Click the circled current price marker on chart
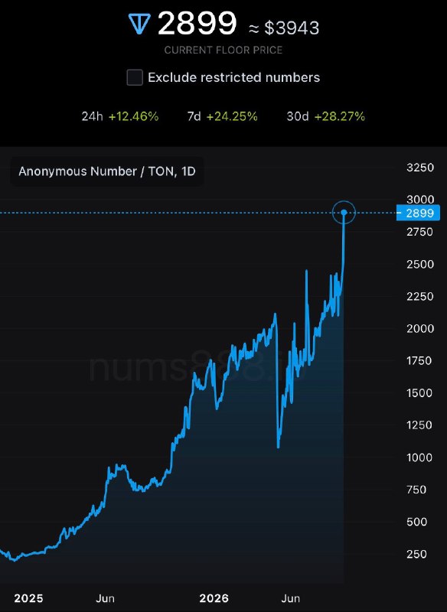The width and height of the screenshot is (447, 612). (x=344, y=213)
